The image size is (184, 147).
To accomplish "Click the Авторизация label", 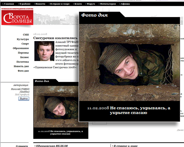I will (21, 85).
